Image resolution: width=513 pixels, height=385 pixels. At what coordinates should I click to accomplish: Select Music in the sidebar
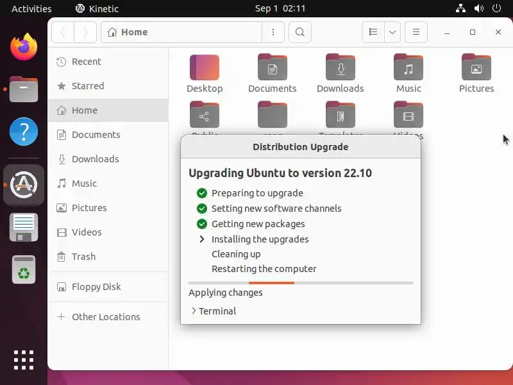pos(108,184)
